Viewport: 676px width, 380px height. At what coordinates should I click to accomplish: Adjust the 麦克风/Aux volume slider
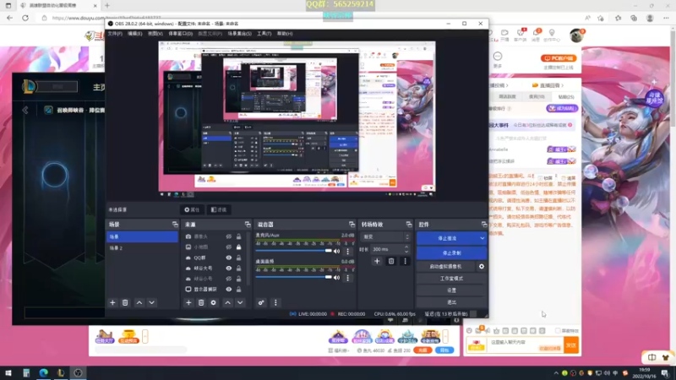click(293, 251)
